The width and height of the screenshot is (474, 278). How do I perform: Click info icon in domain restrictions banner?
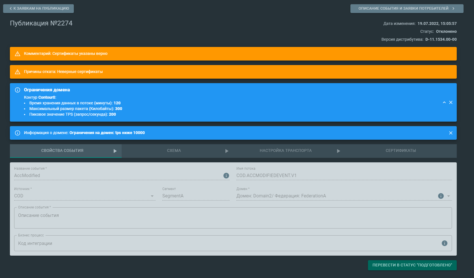18,90
